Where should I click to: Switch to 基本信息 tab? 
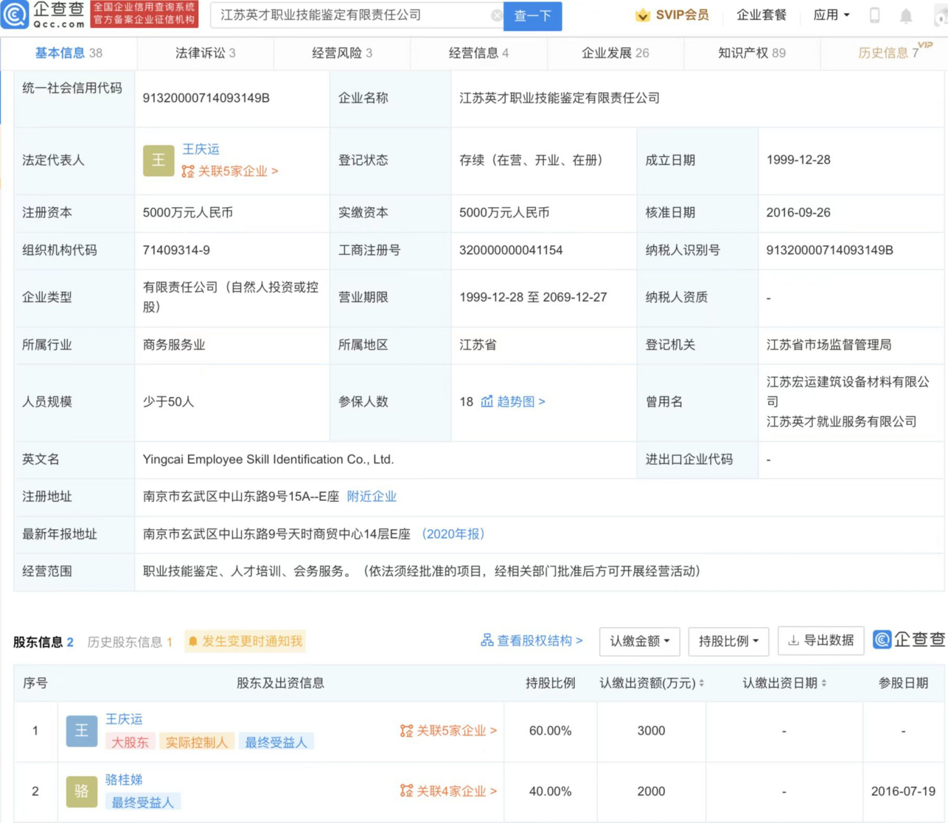point(68,53)
